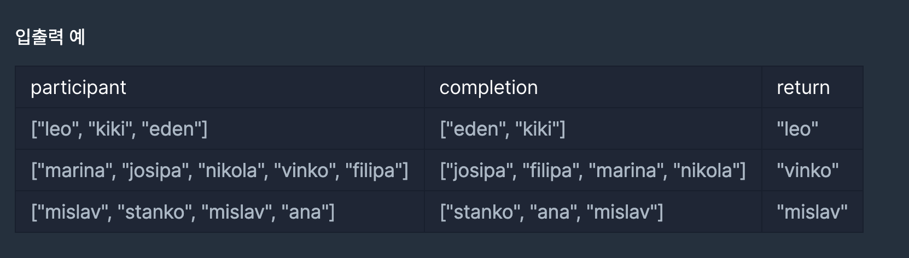Select the "leo" value in return column
The width and height of the screenshot is (909, 258).
(x=797, y=129)
